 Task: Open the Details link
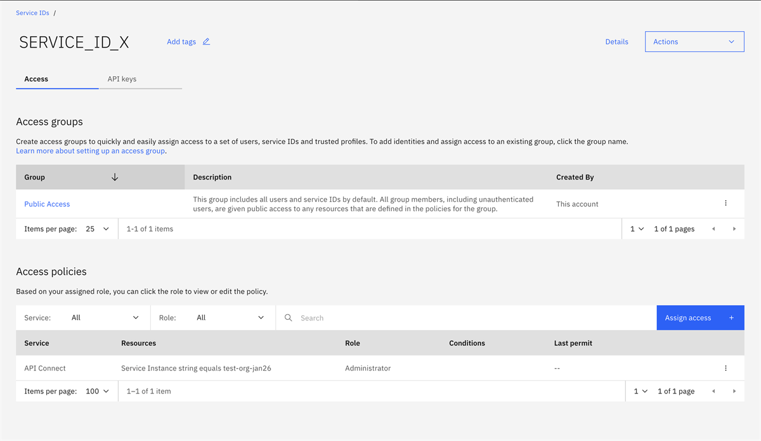(616, 42)
